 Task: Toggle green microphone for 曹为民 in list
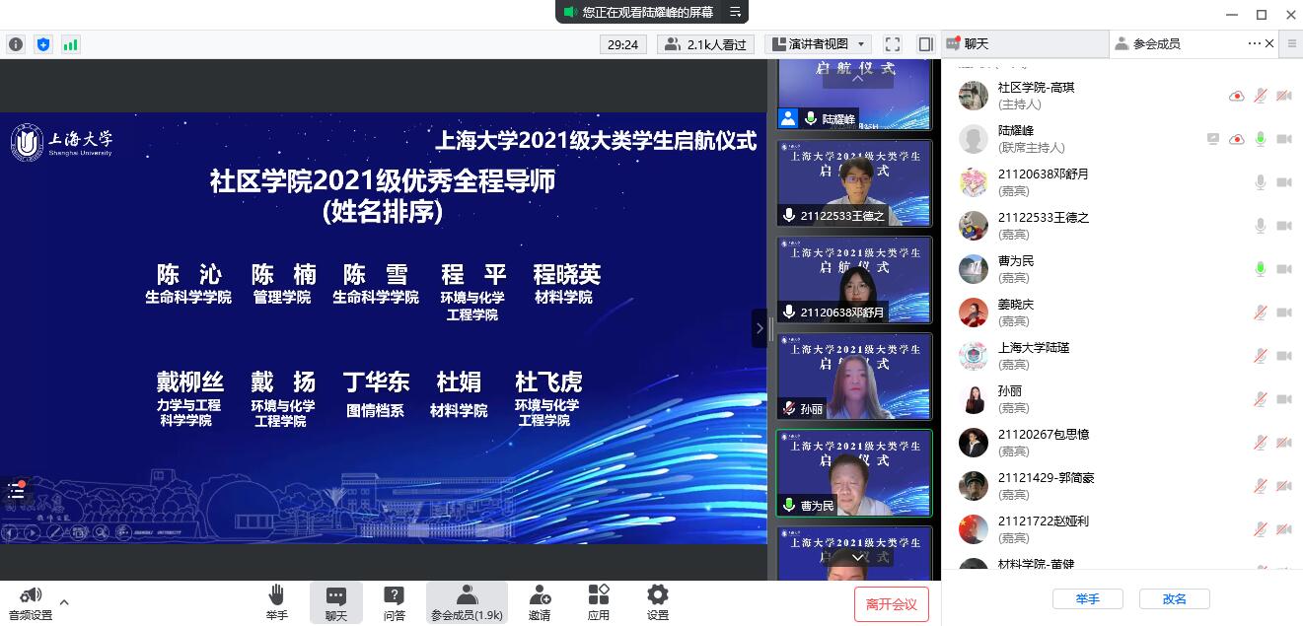click(x=1261, y=269)
